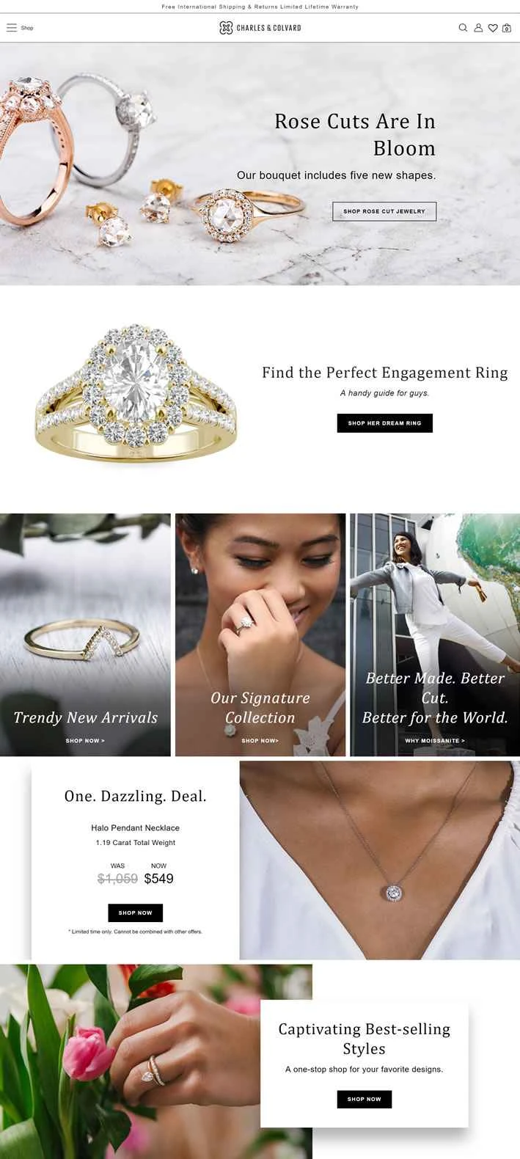Click the free shipping and warranty banner
This screenshot has width=520, height=1159.
[260, 7]
